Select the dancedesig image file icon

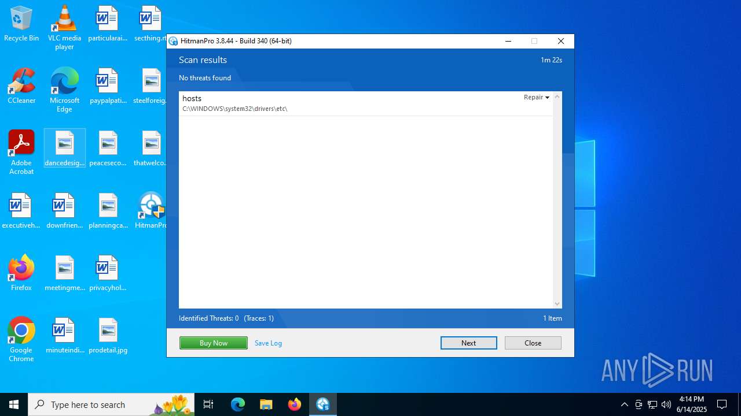coord(64,149)
